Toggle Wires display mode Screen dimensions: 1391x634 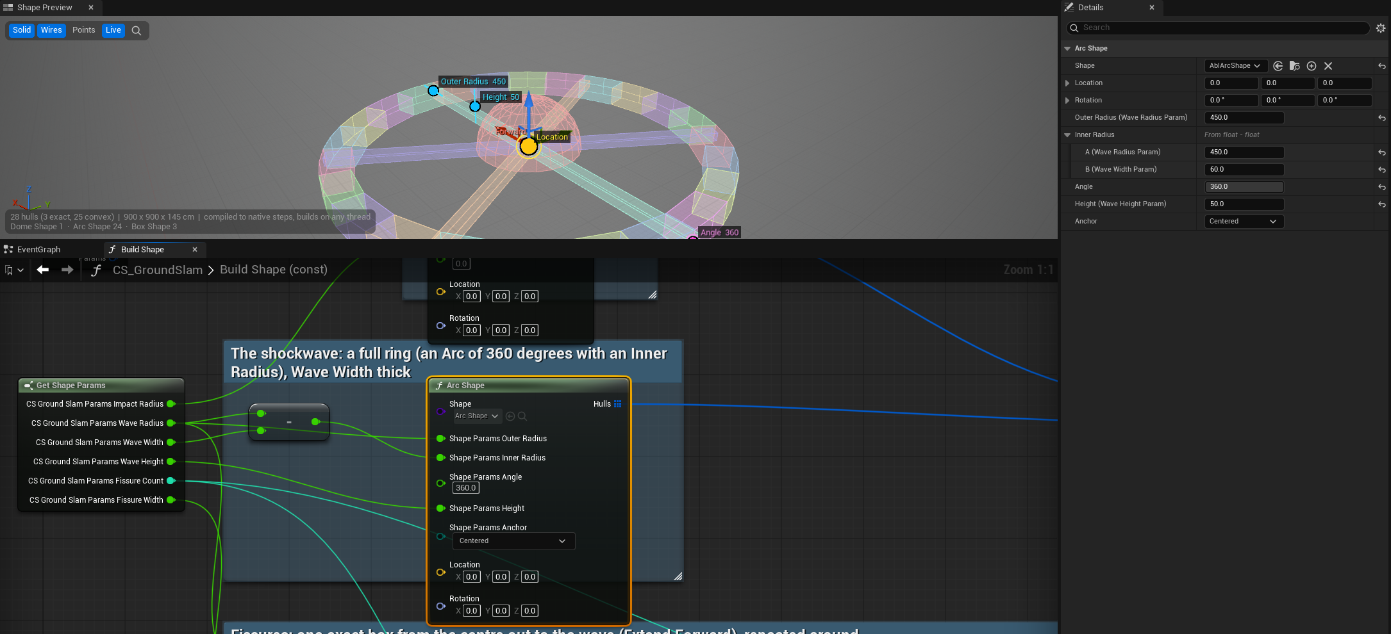(x=51, y=30)
